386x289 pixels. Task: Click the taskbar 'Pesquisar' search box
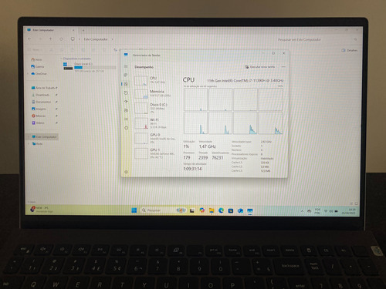[163, 210]
